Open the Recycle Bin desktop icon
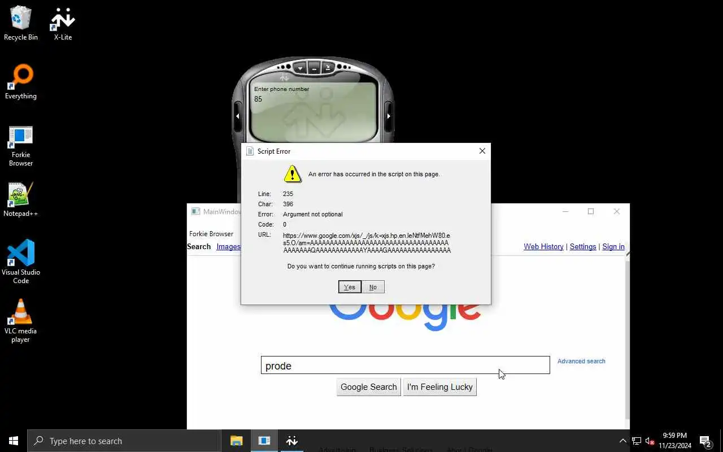Image resolution: width=723 pixels, height=452 pixels. pyautogui.click(x=21, y=23)
